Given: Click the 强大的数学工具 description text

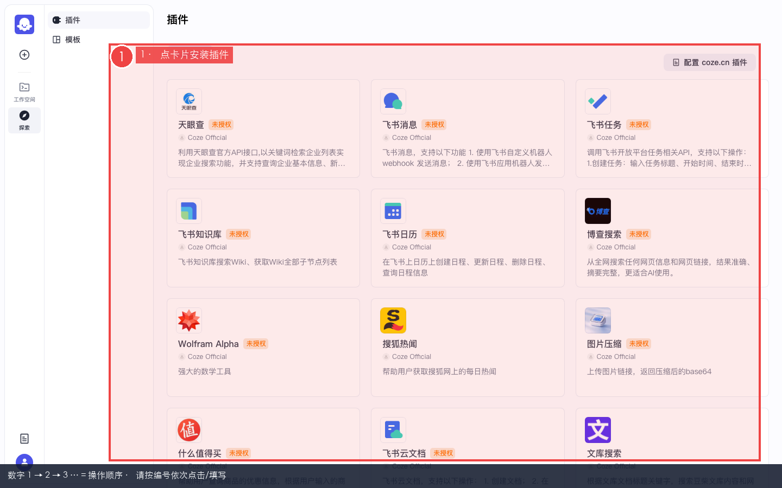Looking at the screenshot, I should click(x=205, y=371).
